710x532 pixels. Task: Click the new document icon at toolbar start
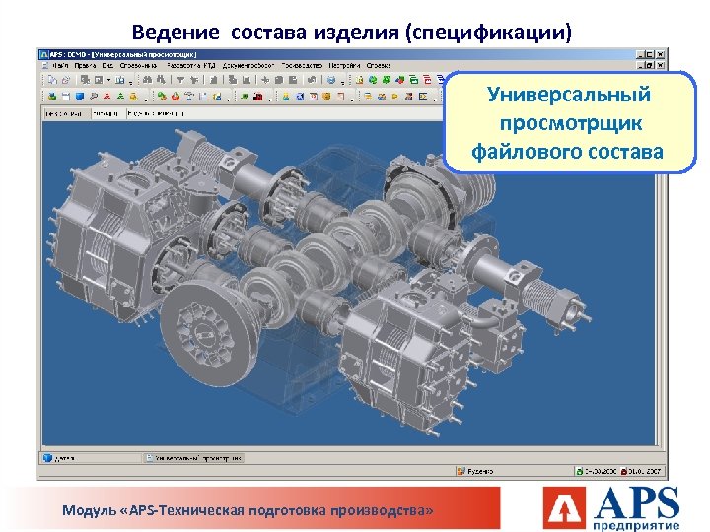(52, 80)
